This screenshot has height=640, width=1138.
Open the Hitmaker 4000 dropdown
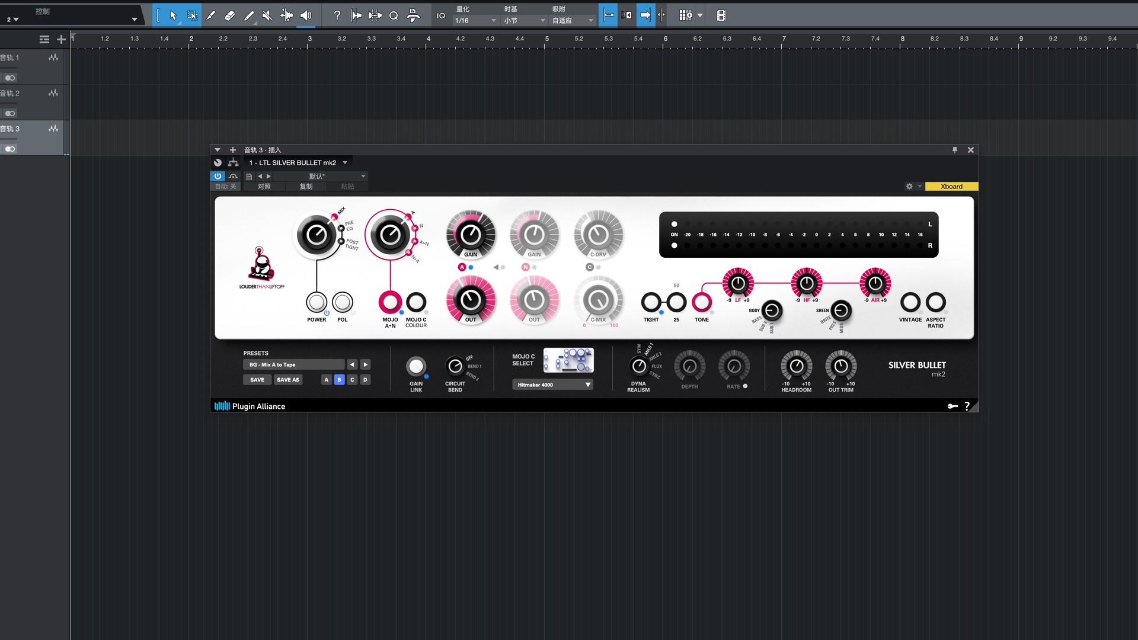pos(552,385)
